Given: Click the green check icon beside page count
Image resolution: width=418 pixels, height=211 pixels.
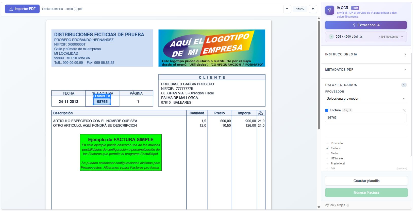Looking at the screenshot, I should tap(331, 37).
